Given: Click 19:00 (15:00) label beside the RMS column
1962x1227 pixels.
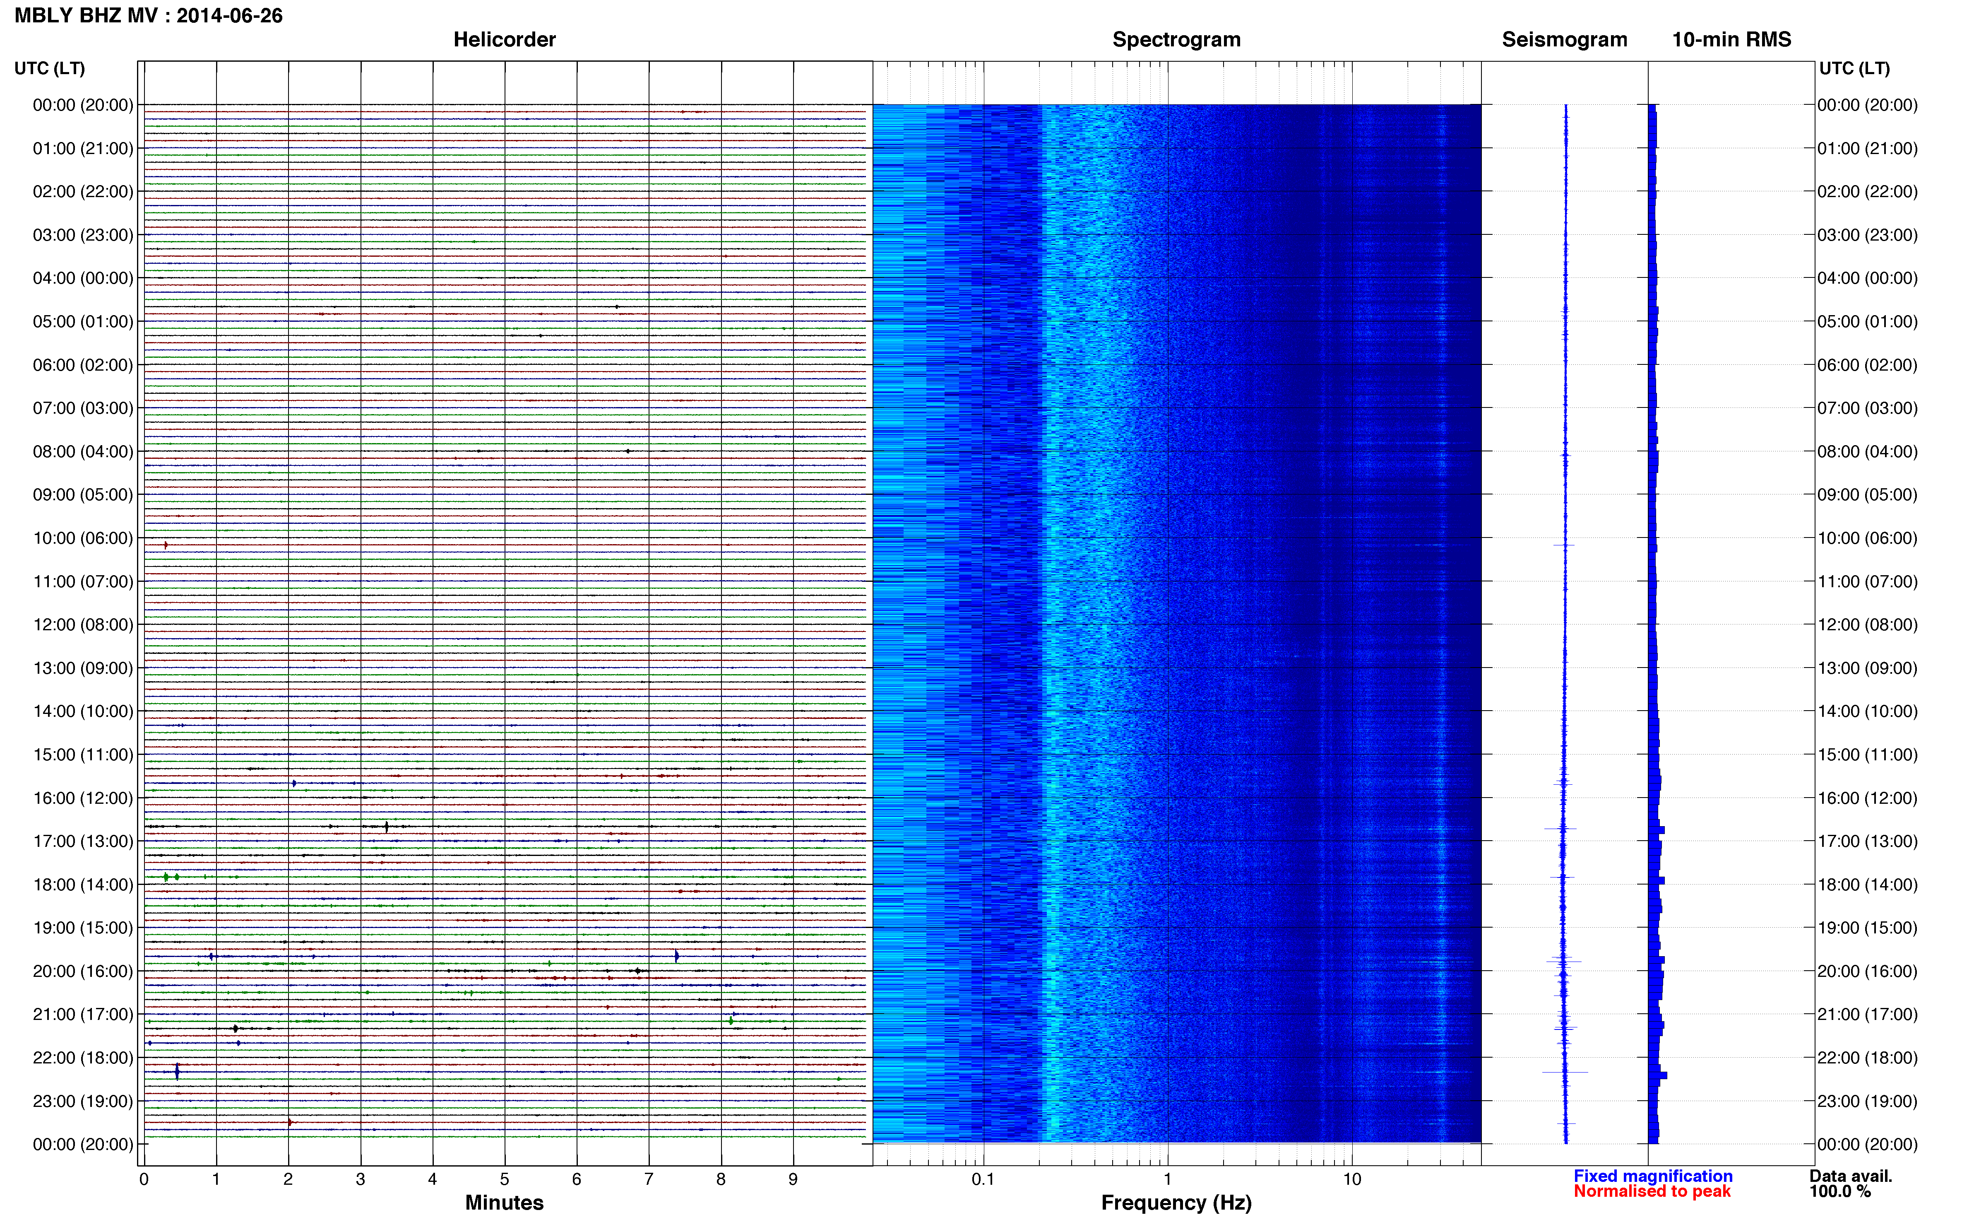Looking at the screenshot, I should [1867, 928].
